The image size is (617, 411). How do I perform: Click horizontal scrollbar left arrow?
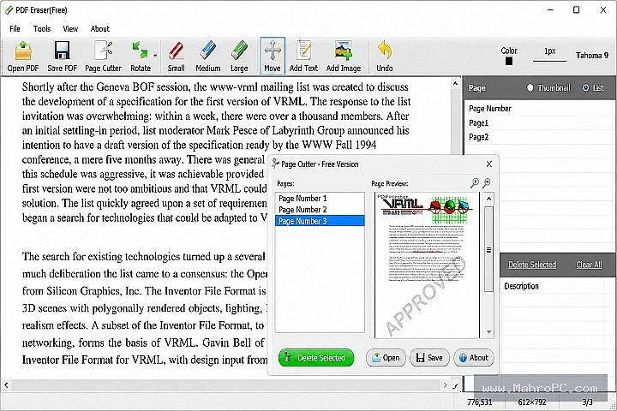pos(6,385)
